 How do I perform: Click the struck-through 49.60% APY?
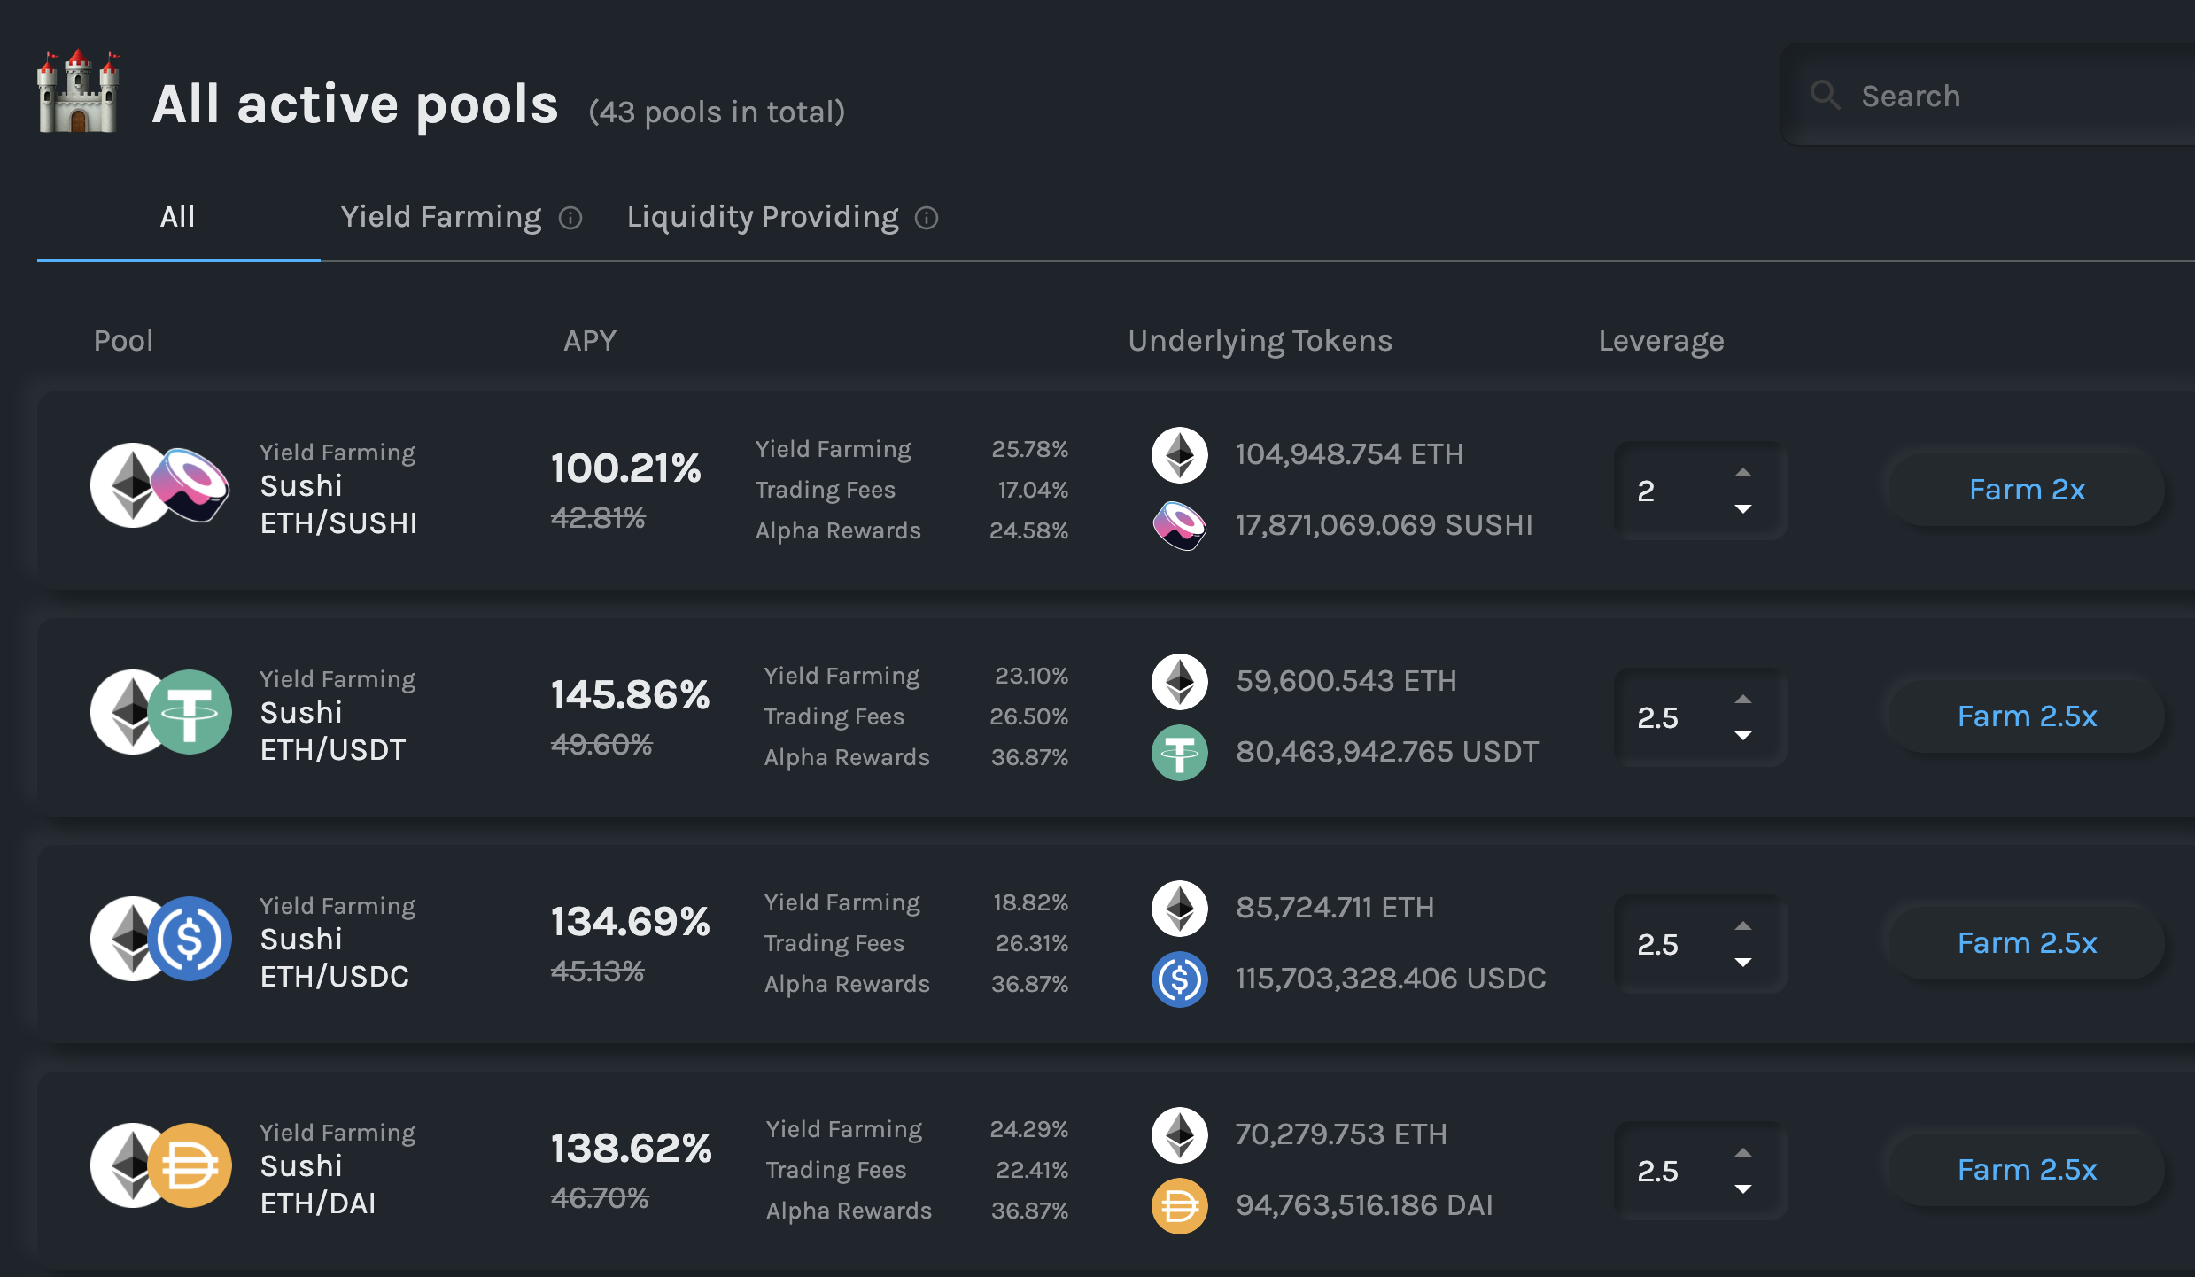pos(601,745)
